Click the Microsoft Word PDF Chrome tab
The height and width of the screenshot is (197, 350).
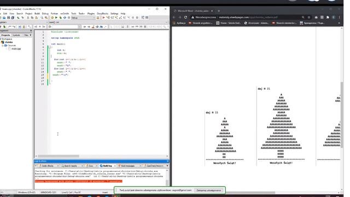193,11
